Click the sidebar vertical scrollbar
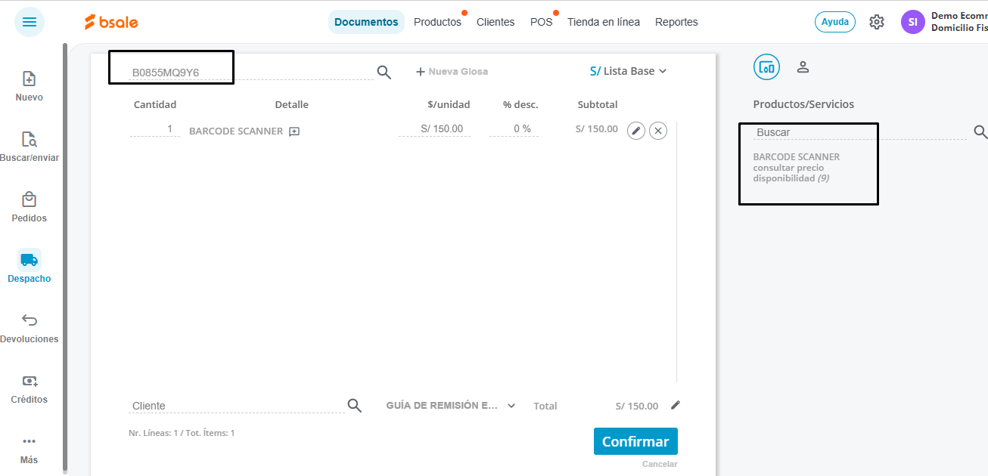Image resolution: width=988 pixels, height=476 pixels. (65, 258)
